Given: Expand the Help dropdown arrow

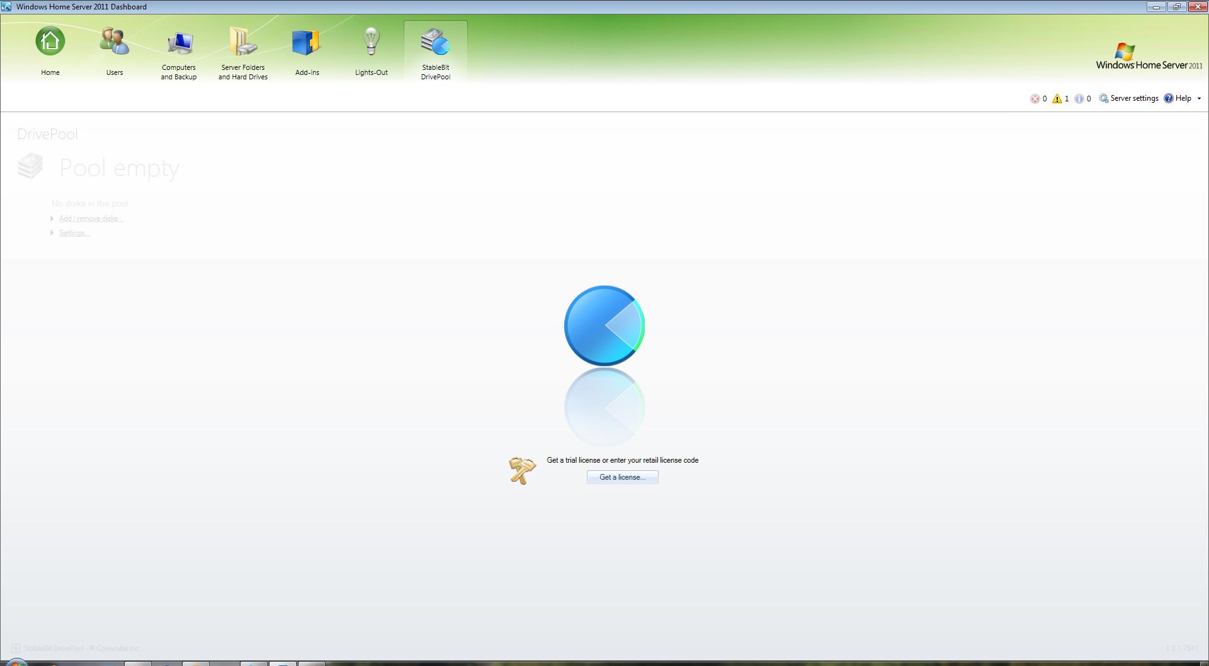Looking at the screenshot, I should point(1199,98).
